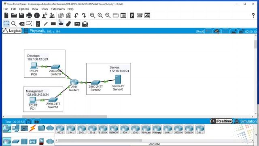The height and width of the screenshot is (146, 259).
Task: Choose the Select tool with dashed rectangle
Action: pos(6,24)
